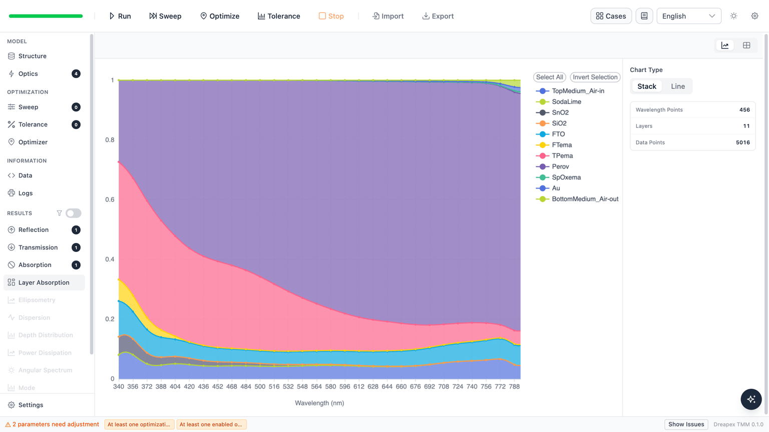Toggle the FTO legend series
Viewport: 769px width, 432px height.
(551, 134)
